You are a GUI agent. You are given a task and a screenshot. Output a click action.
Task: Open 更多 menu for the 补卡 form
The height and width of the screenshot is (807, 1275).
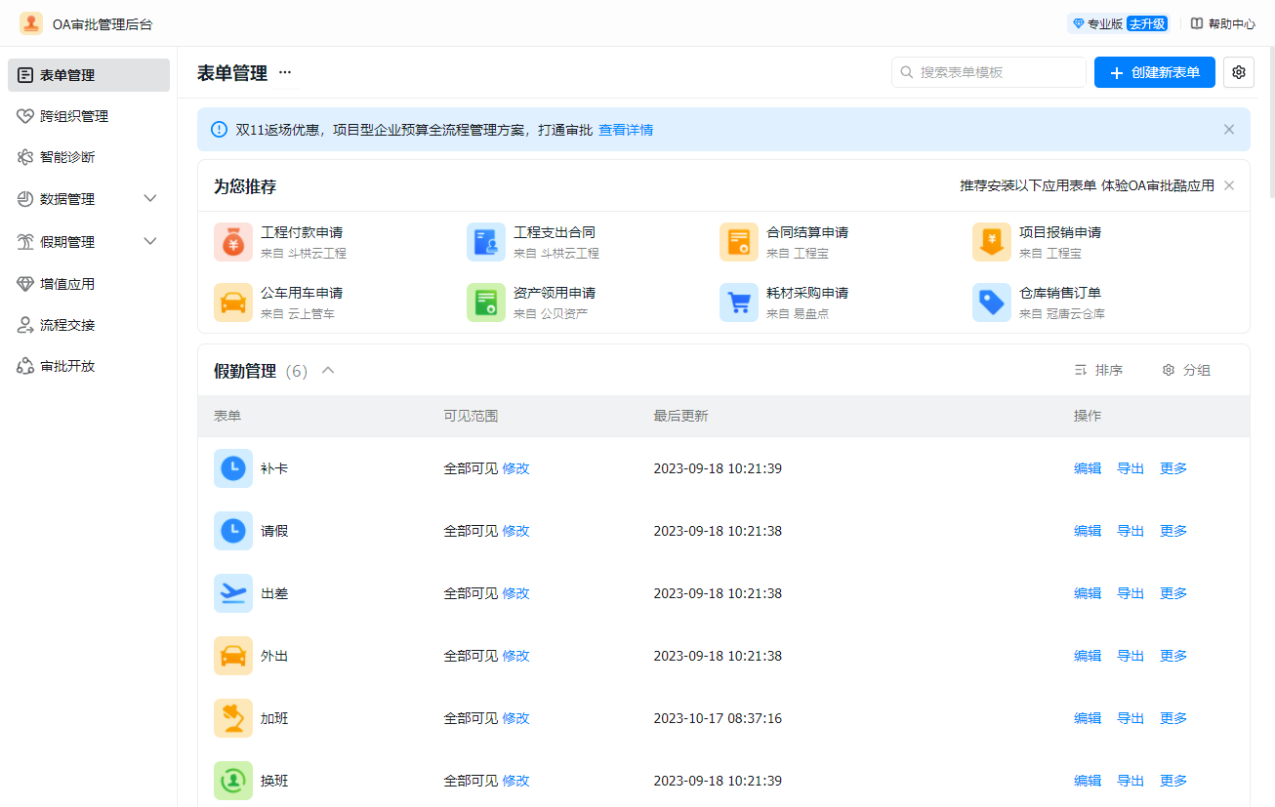1173,468
